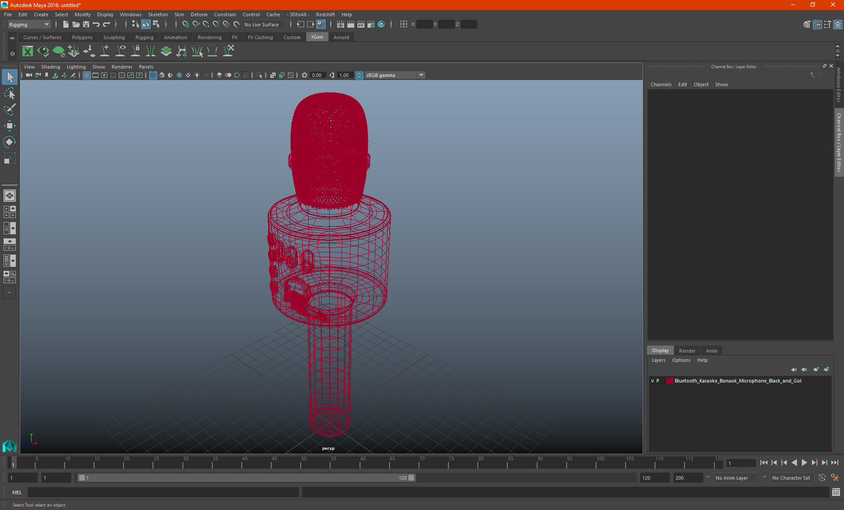Screen dimensions: 844x510
Task: Click the Save scene icon
Action: pos(86,25)
